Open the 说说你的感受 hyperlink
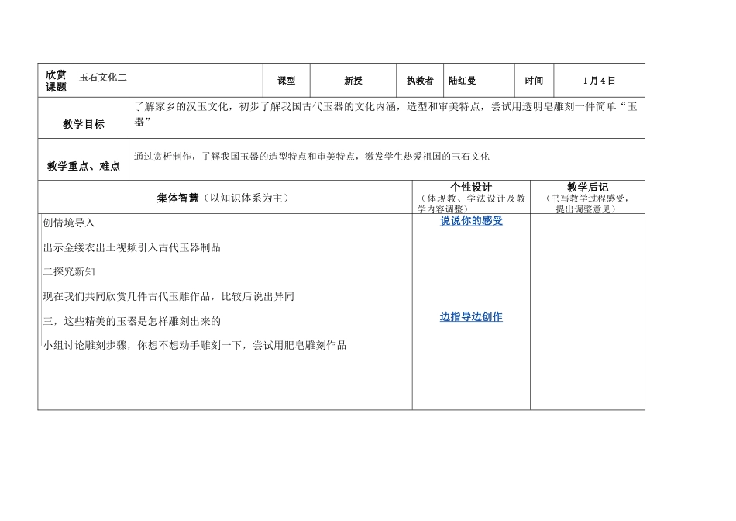This screenshot has height=521, width=736. [471, 221]
